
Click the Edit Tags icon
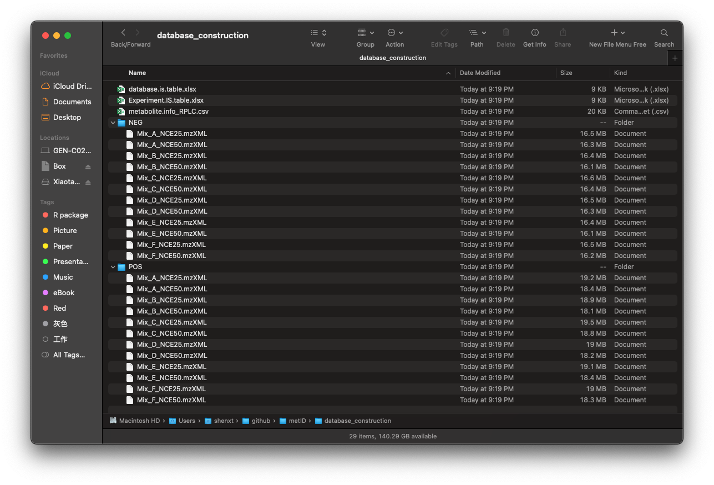click(444, 33)
